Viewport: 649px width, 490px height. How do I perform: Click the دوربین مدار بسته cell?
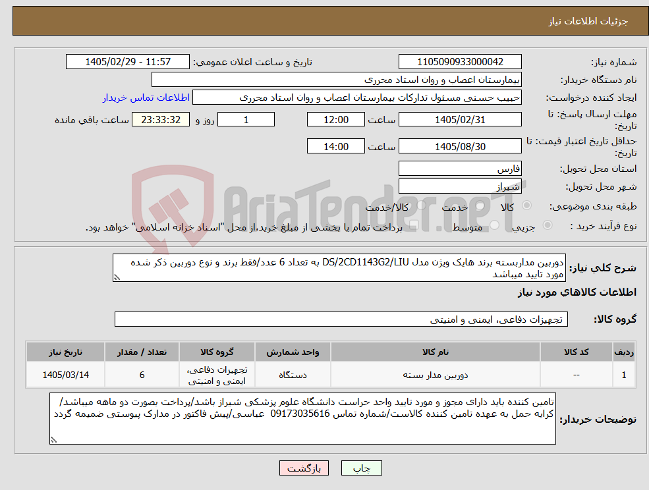click(435, 375)
